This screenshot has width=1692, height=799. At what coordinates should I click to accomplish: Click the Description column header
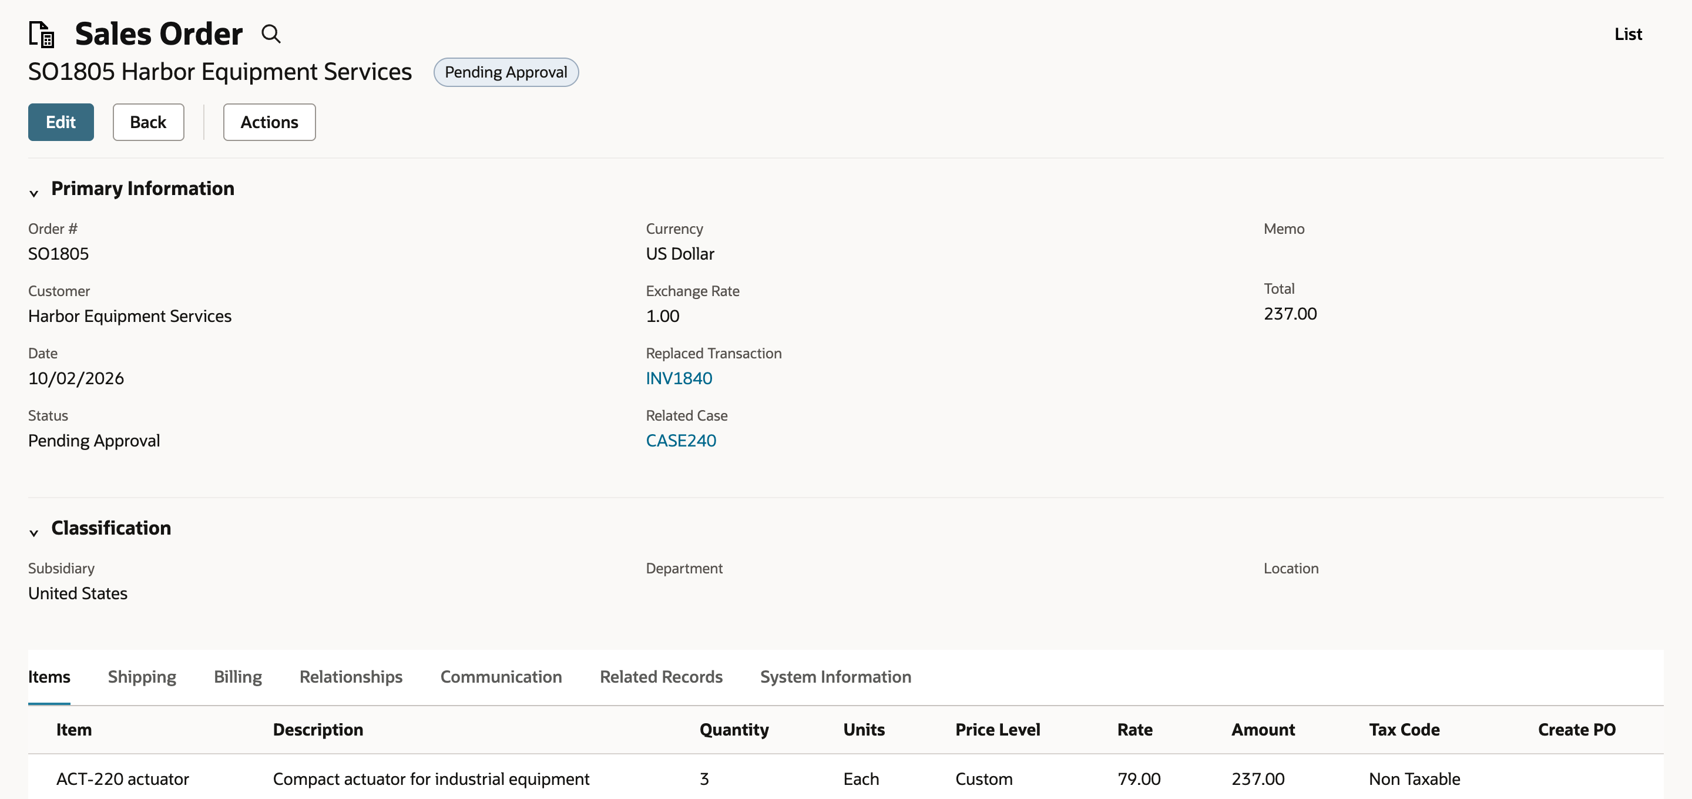(x=318, y=730)
